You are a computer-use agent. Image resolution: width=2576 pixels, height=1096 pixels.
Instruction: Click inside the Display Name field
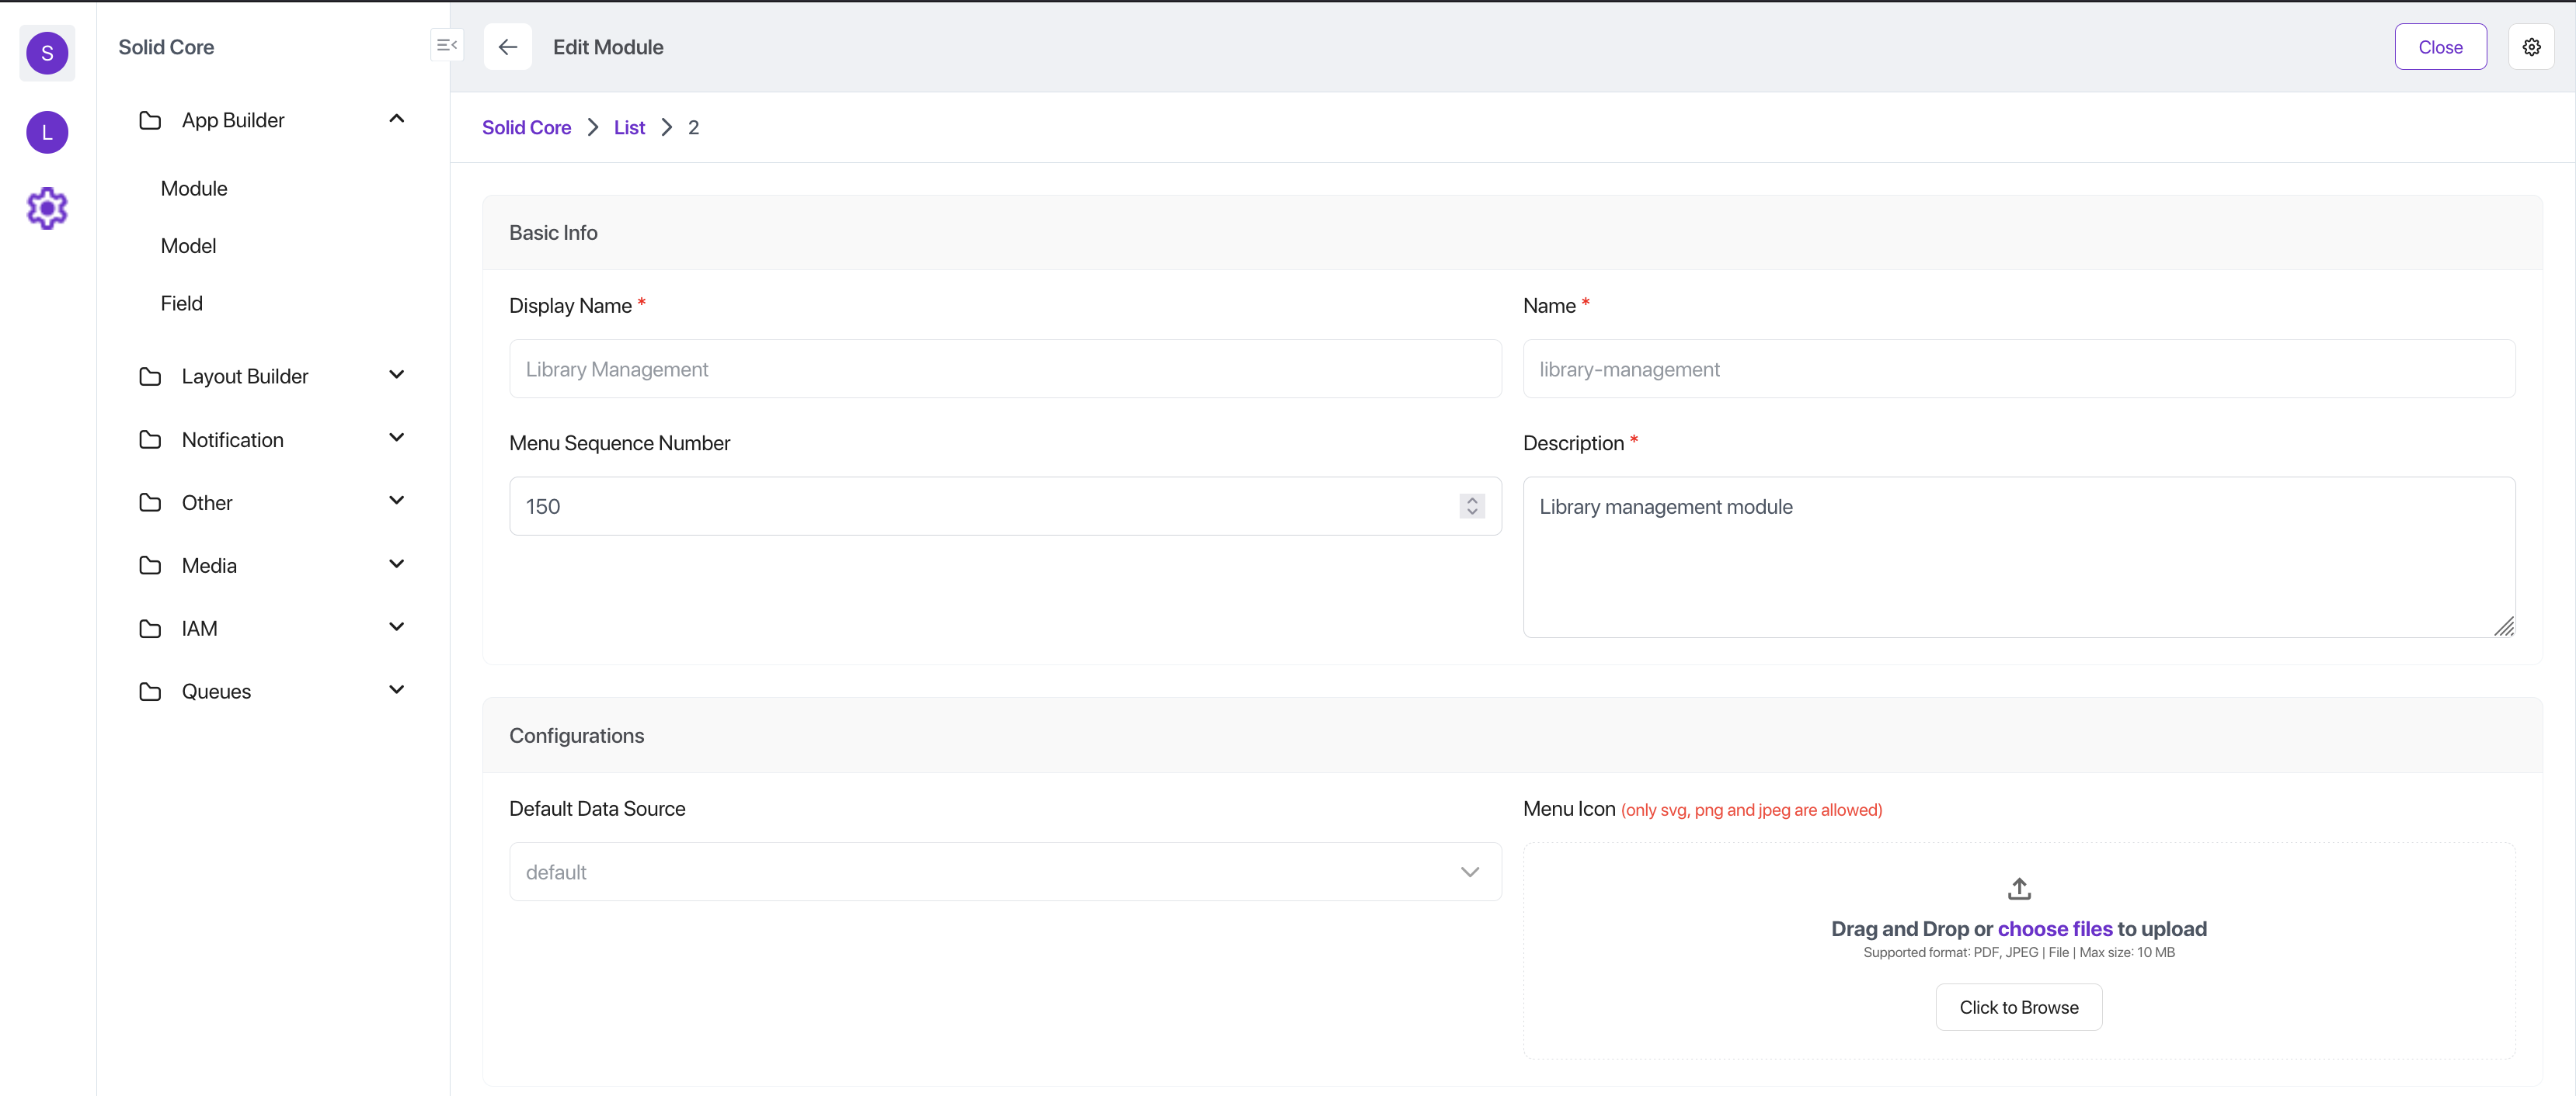pos(1004,369)
